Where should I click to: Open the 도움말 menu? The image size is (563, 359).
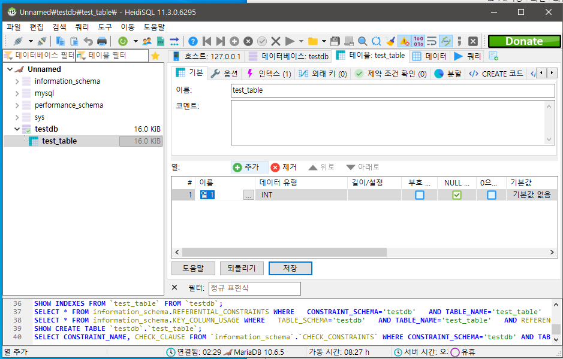154,27
